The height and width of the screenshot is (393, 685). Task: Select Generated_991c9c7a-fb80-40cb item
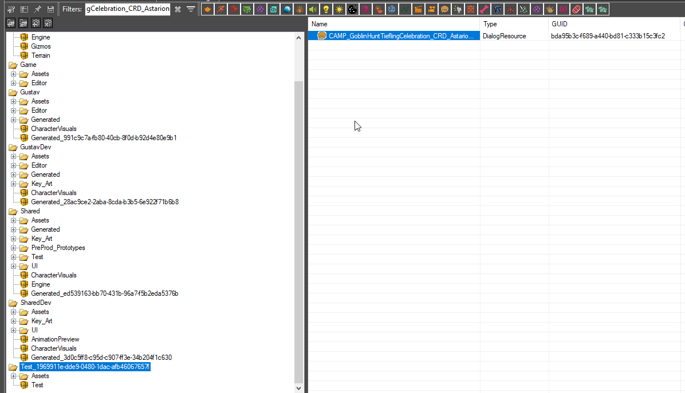(104, 138)
